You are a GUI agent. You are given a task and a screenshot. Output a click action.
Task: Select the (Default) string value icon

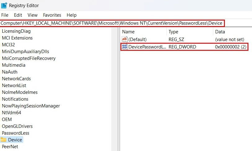tap(125, 39)
